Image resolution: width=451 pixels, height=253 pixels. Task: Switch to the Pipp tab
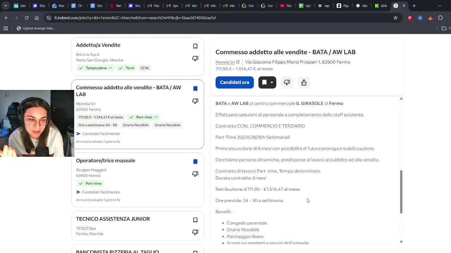tap(342, 6)
